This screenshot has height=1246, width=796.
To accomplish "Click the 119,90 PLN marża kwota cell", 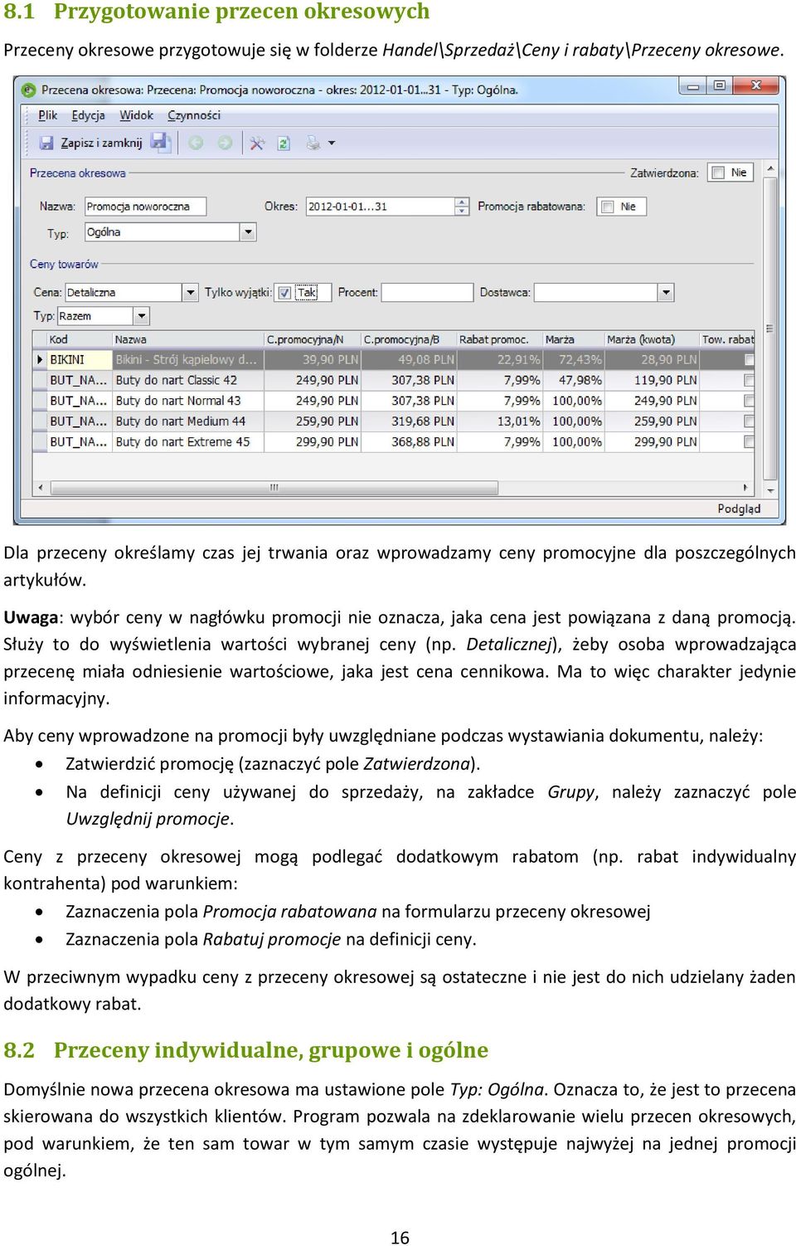I will click(x=652, y=380).
